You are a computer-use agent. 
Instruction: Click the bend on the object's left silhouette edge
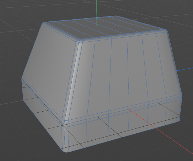pos(22,78)
